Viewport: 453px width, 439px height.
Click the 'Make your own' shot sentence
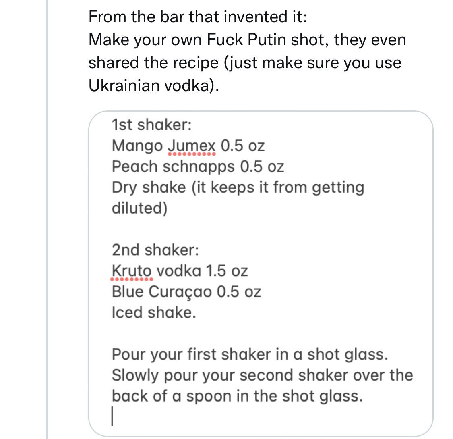coord(247,40)
